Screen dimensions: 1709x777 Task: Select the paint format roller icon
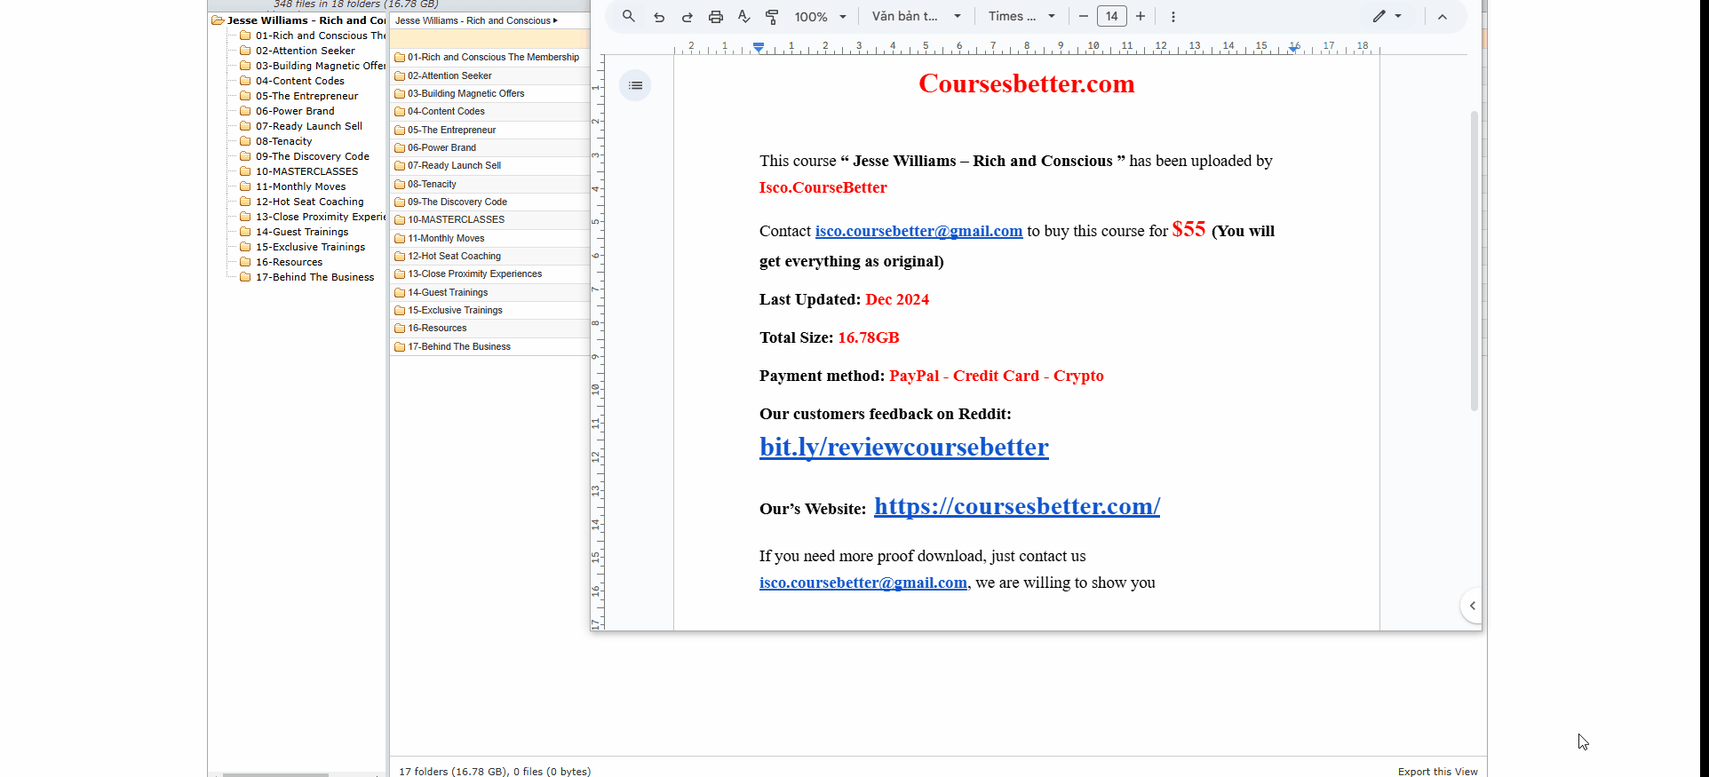tap(772, 17)
